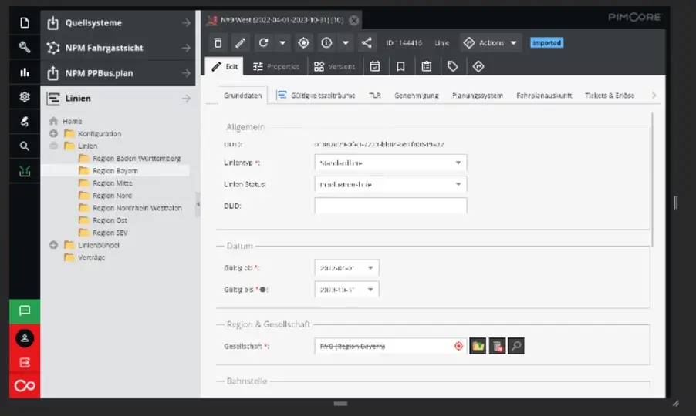Open the Linientyp dropdown
The height and width of the screenshot is (416, 696).
tap(390, 163)
